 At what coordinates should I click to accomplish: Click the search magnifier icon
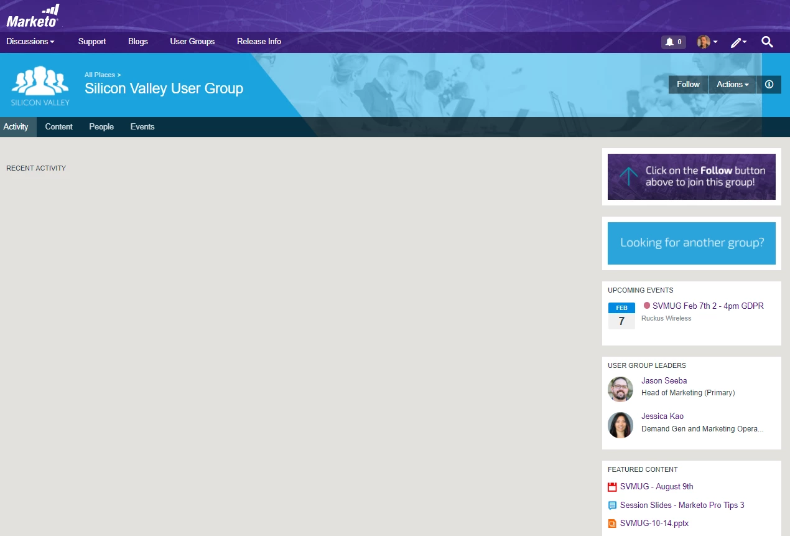tap(767, 42)
